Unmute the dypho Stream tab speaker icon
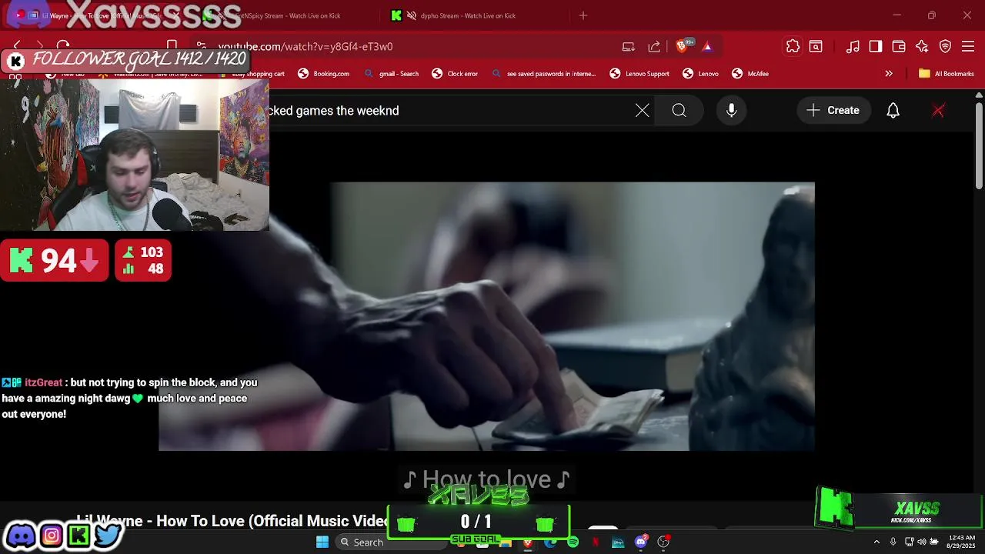 [x=412, y=15]
